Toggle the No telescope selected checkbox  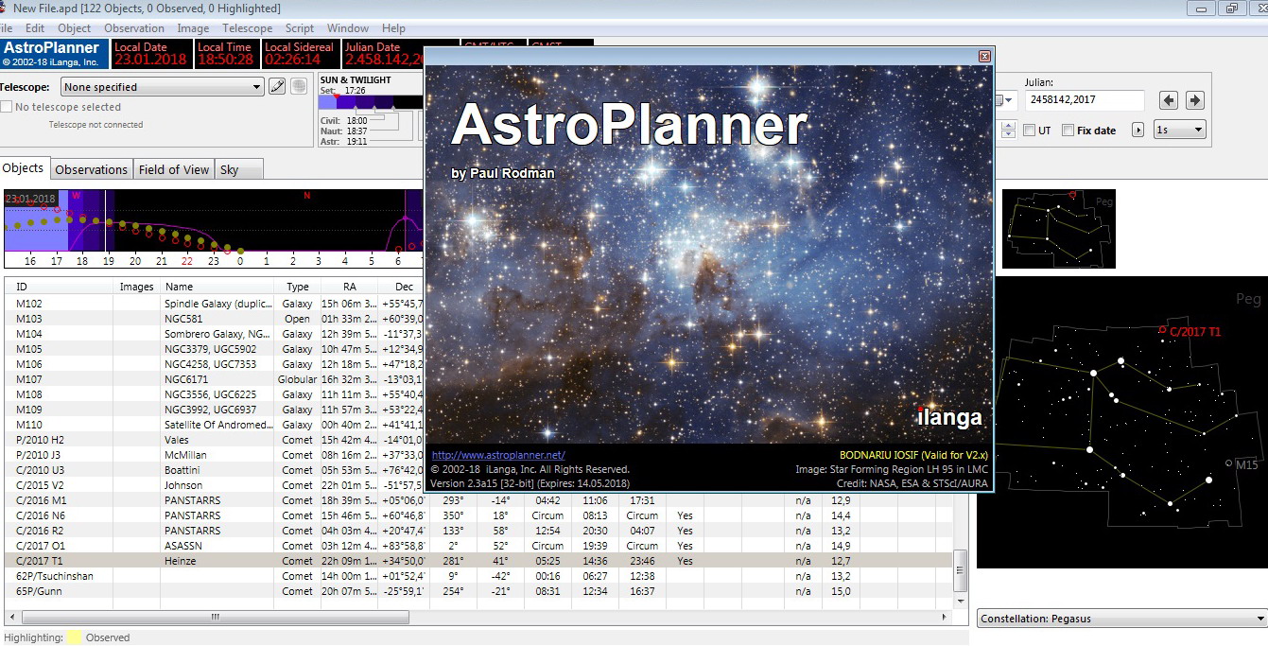click(7, 107)
